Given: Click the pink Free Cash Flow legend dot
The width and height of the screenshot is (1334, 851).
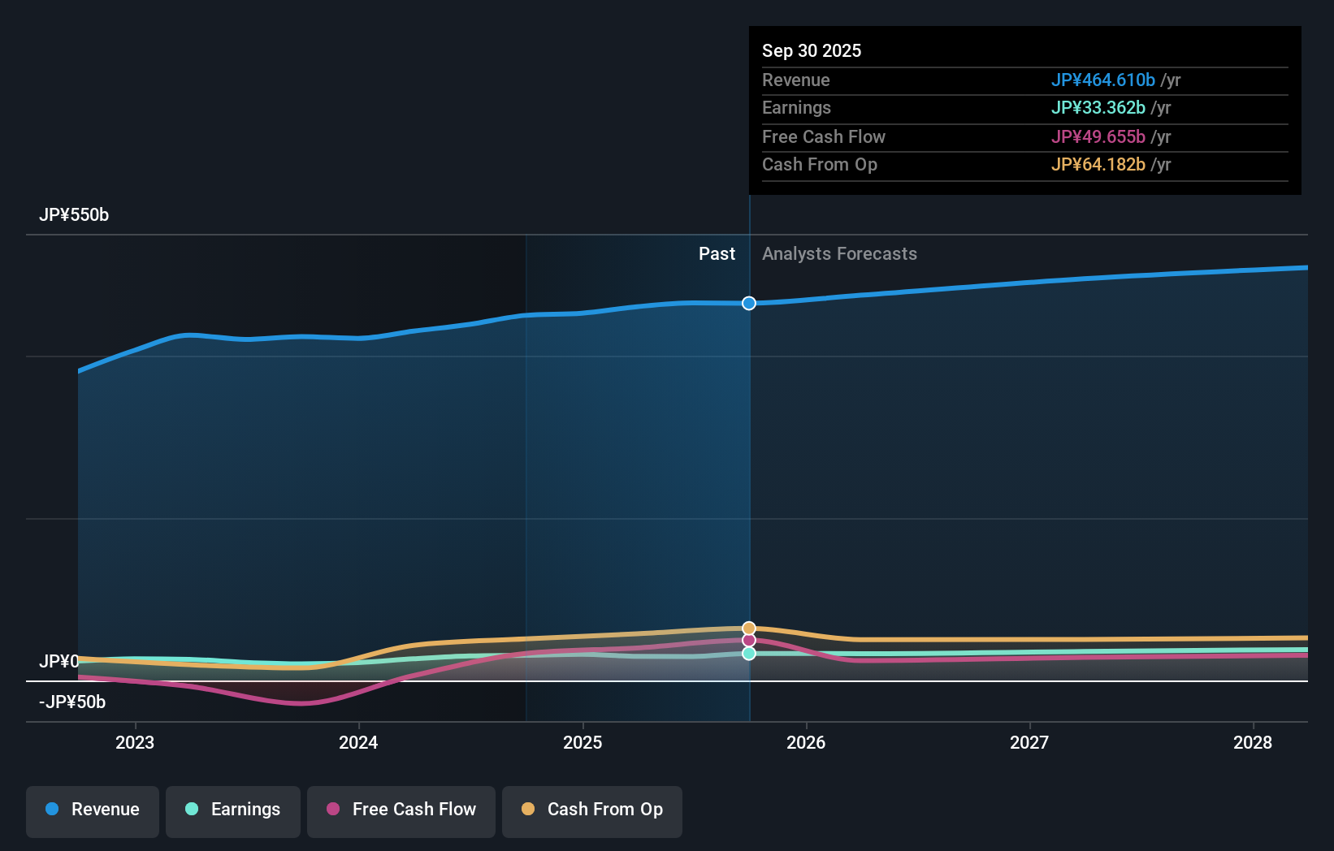Looking at the screenshot, I should (334, 810).
